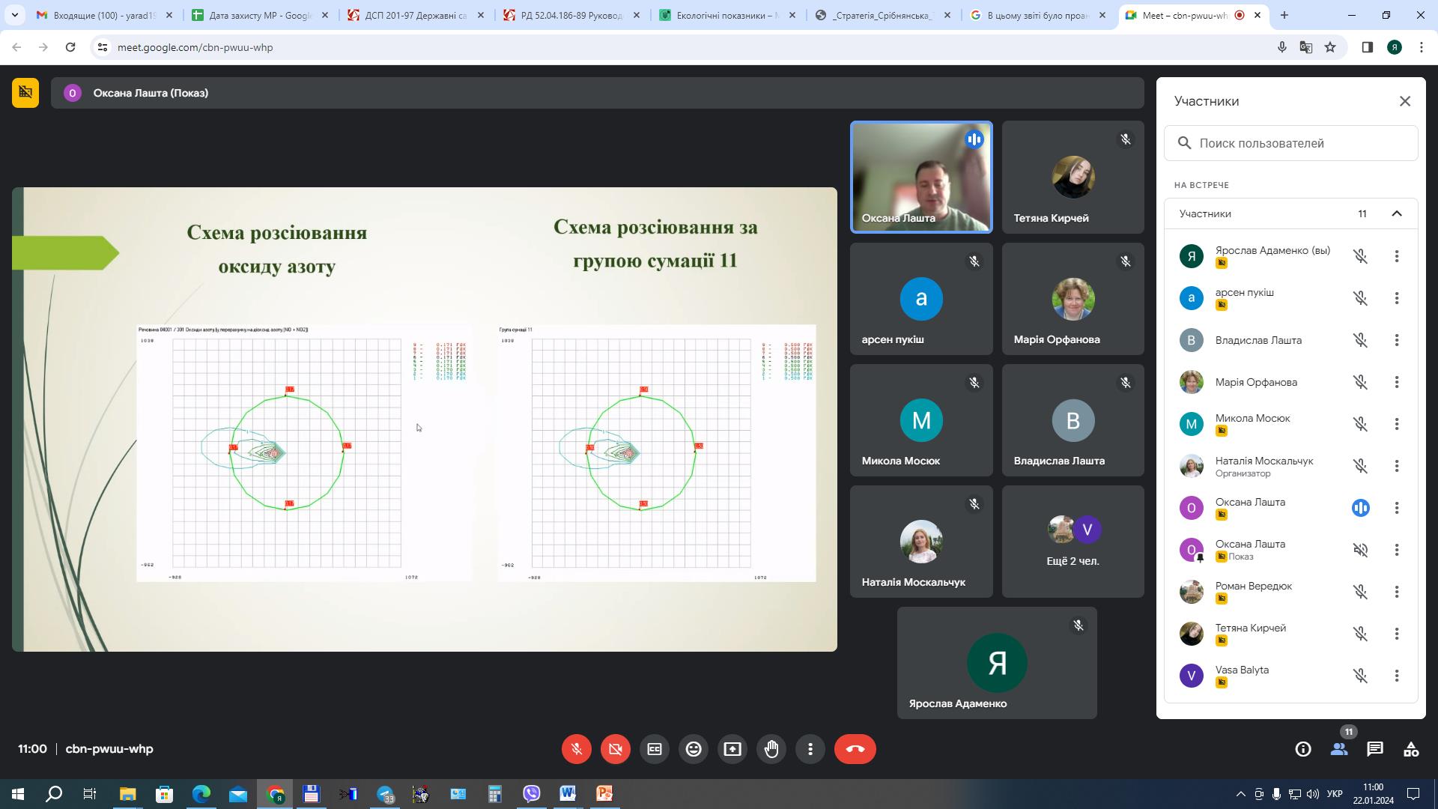Image resolution: width=1438 pixels, height=809 pixels.
Task: Toggle the microphone mute button
Action: tap(577, 749)
